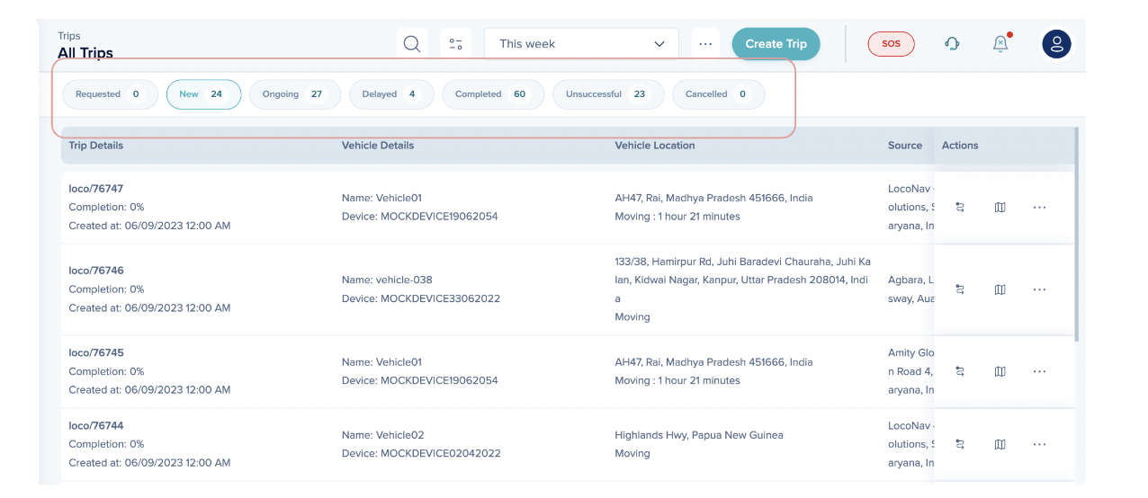Open the map icon for loco/76746
Screen dimensions: 1148x498
pyautogui.click(x=1000, y=289)
